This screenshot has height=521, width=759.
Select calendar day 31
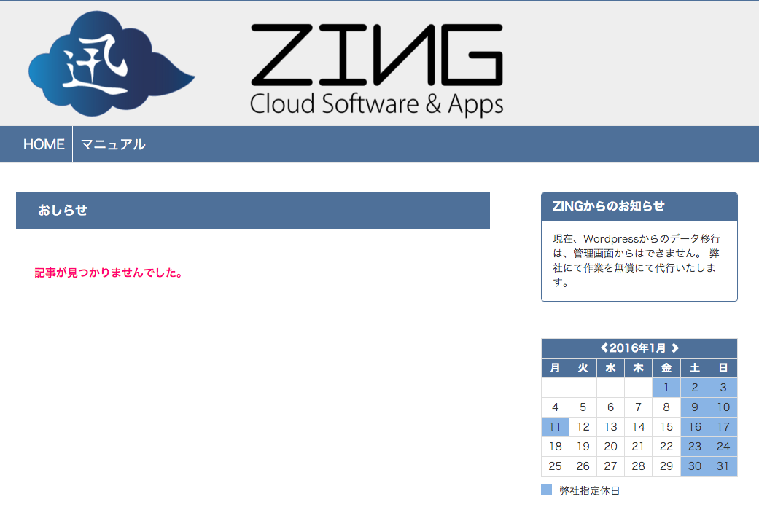point(723,466)
